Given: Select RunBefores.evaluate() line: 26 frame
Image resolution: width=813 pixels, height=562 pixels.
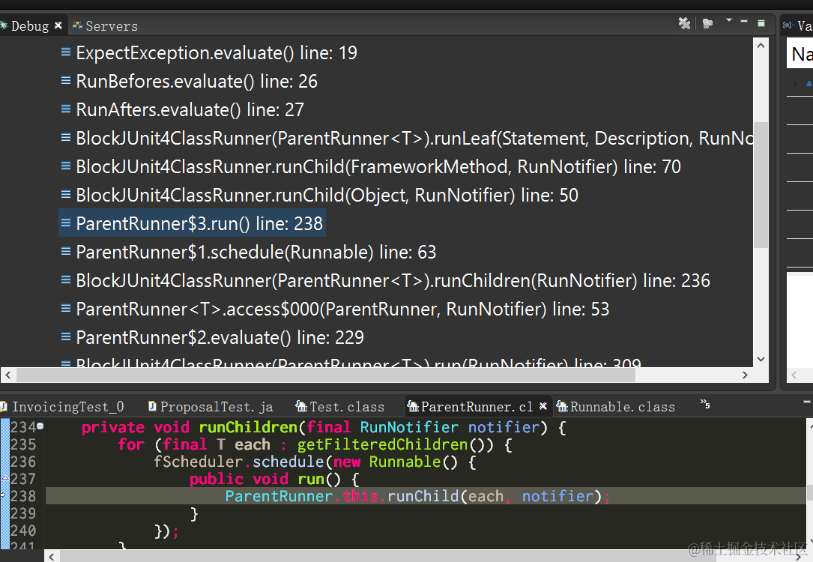Looking at the screenshot, I should 196,82.
